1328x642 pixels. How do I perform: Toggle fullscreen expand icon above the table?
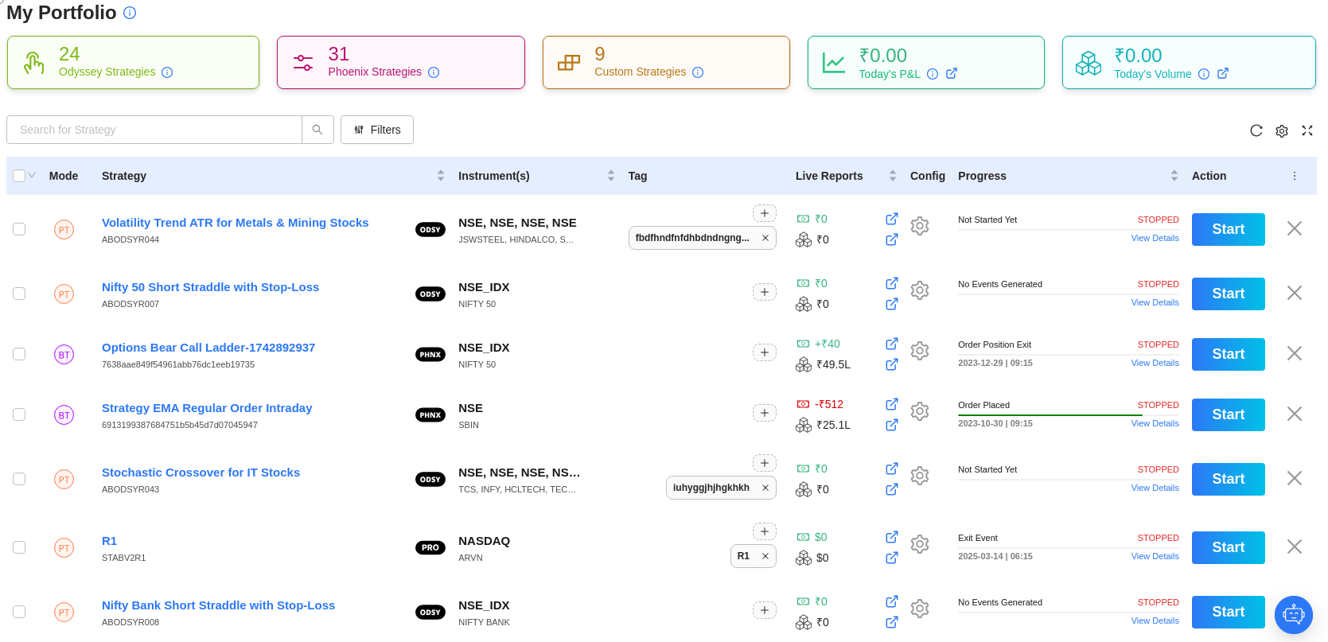coord(1307,130)
